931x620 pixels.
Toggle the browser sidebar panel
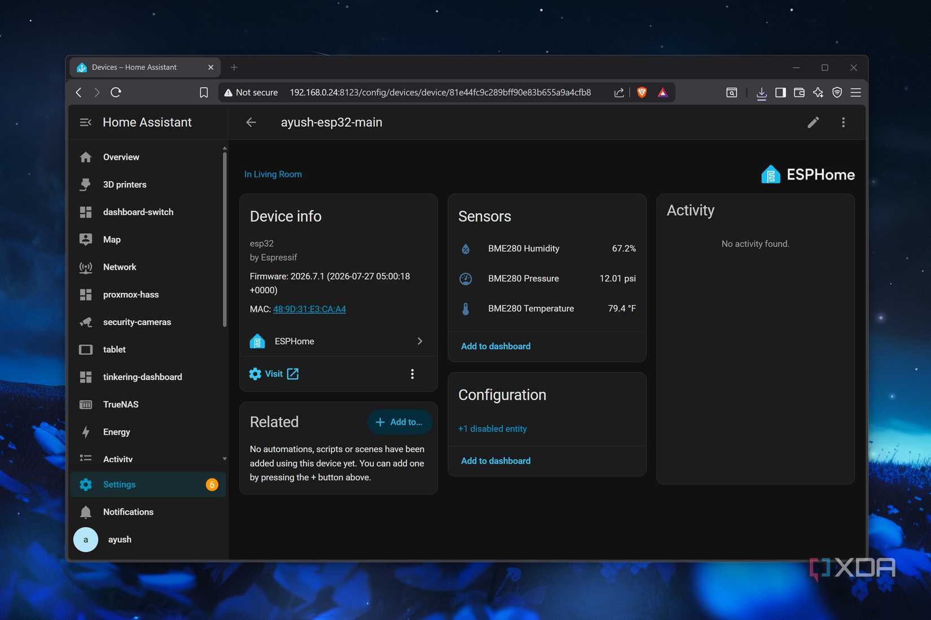point(780,92)
